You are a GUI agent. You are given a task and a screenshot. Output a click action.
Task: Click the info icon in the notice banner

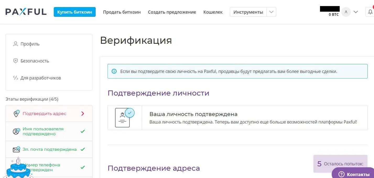click(114, 71)
